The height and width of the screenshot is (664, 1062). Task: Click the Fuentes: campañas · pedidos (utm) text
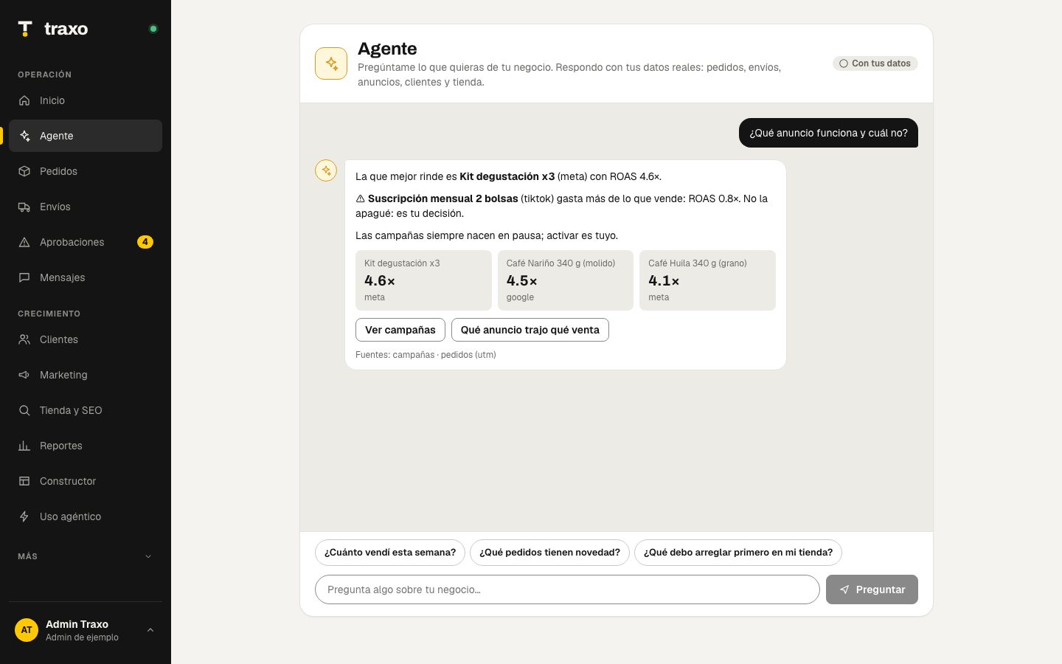pyautogui.click(x=426, y=355)
